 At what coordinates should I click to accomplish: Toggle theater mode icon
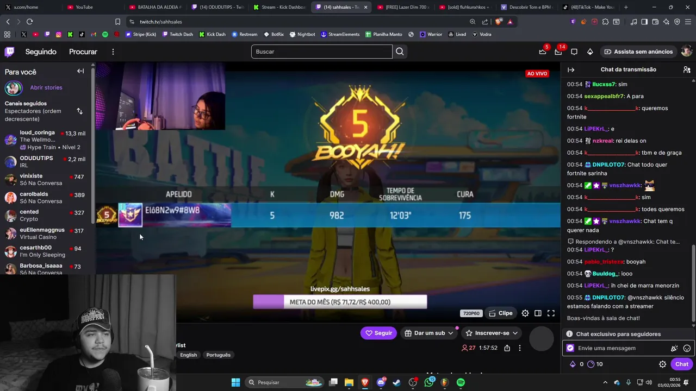coord(538,313)
